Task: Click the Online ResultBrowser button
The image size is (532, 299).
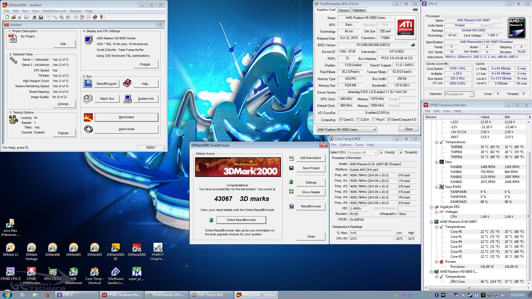Action: [x=241, y=220]
